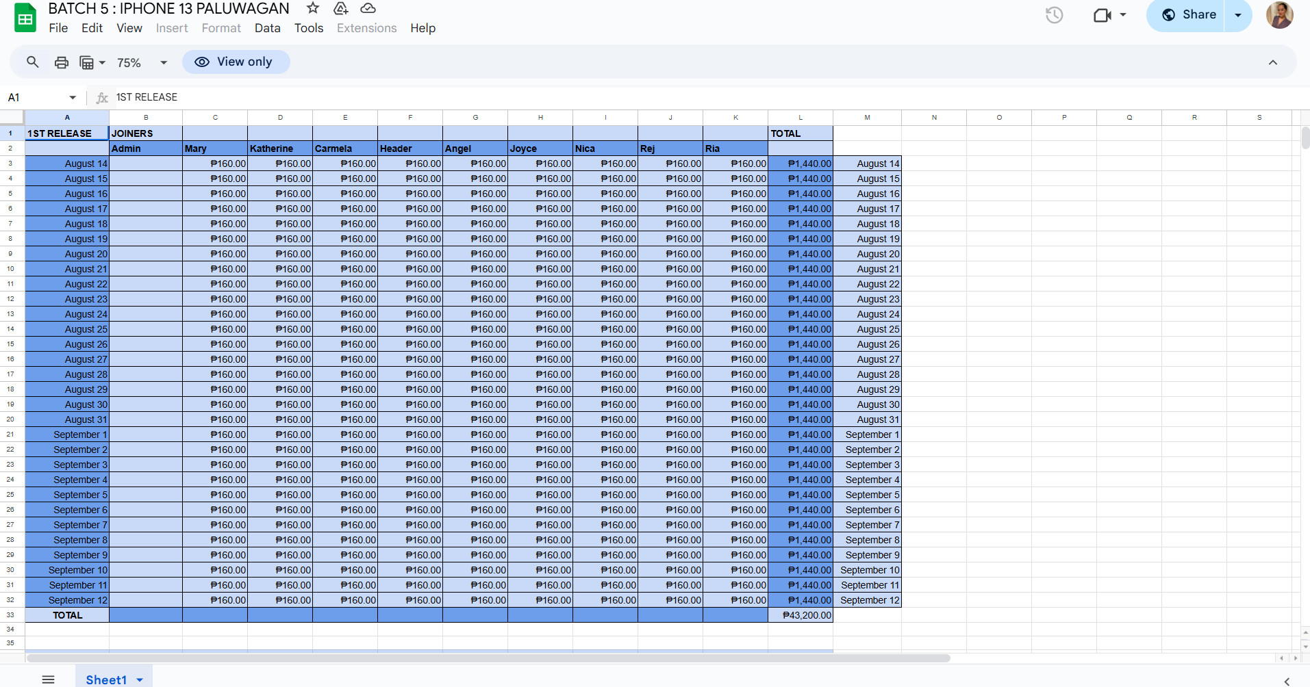This screenshot has width=1310, height=687.
Task: Show the side panel with bottom-right chevron
Action: (x=1287, y=681)
